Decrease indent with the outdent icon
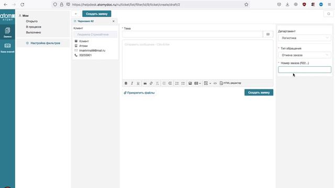335x188 pixels. [x=164, y=84]
